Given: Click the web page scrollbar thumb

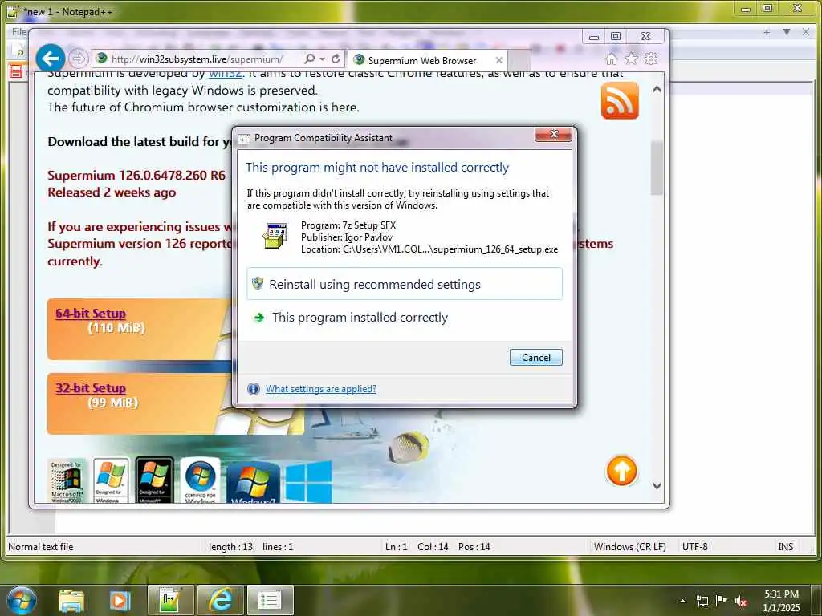Looking at the screenshot, I should click(657, 168).
